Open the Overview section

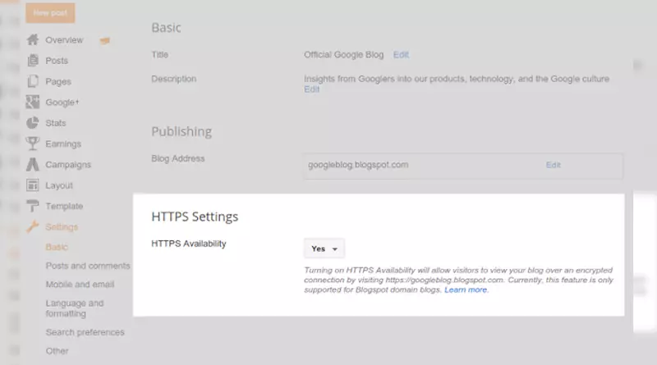pyautogui.click(x=65, y=39)
